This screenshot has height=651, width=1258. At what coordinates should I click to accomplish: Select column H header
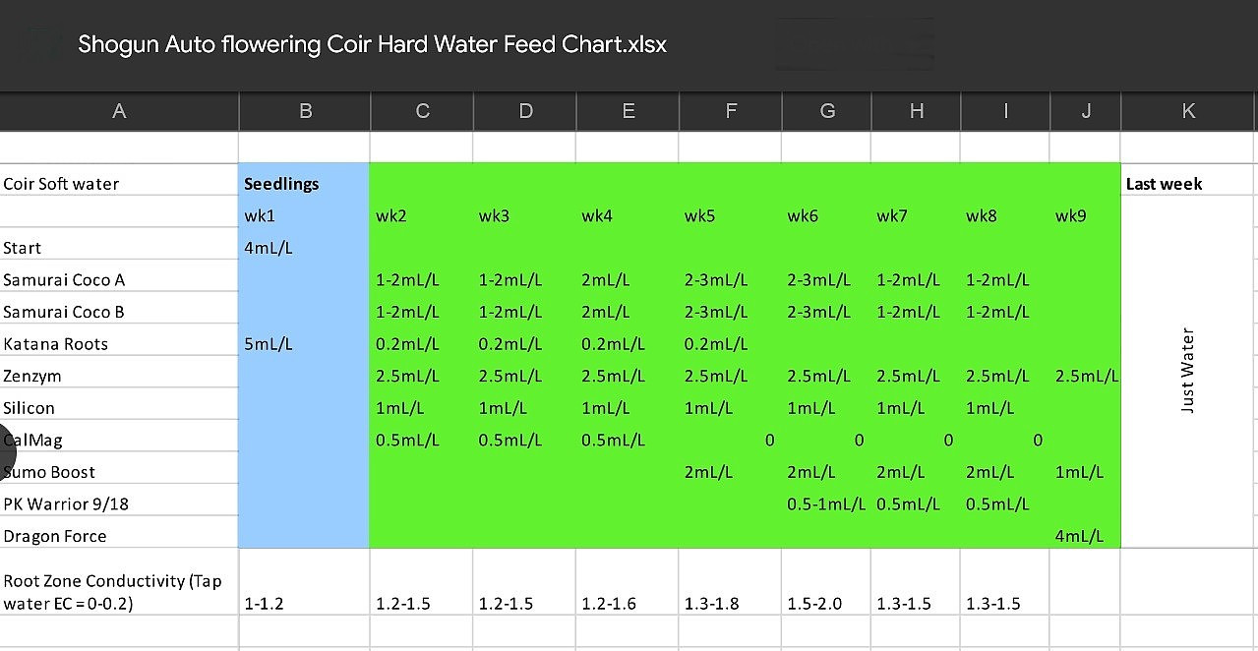click(916, 111)
